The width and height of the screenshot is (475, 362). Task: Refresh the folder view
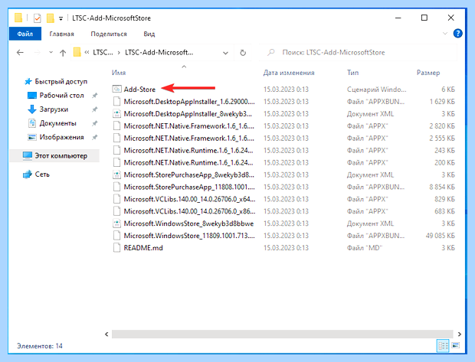coord(243,53)
